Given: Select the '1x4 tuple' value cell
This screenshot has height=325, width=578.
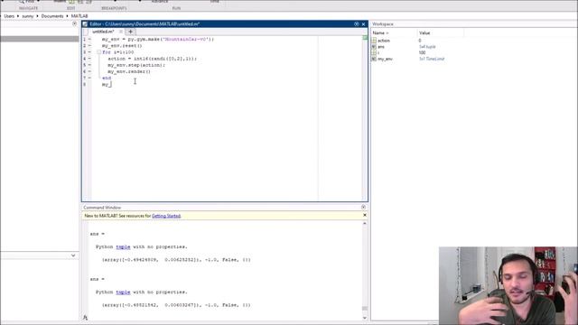Looking at the screenshot, I should pyautogui.click(x=427, y=47).
